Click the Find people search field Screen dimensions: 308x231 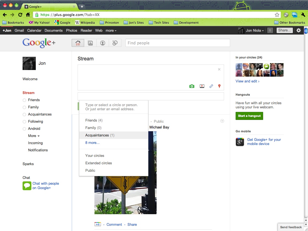178,43
